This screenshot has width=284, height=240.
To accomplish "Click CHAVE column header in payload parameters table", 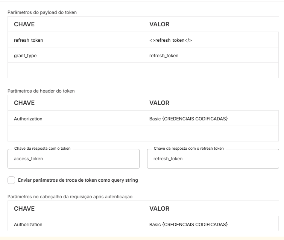I will pyautogui.click(x=24, y=24).
